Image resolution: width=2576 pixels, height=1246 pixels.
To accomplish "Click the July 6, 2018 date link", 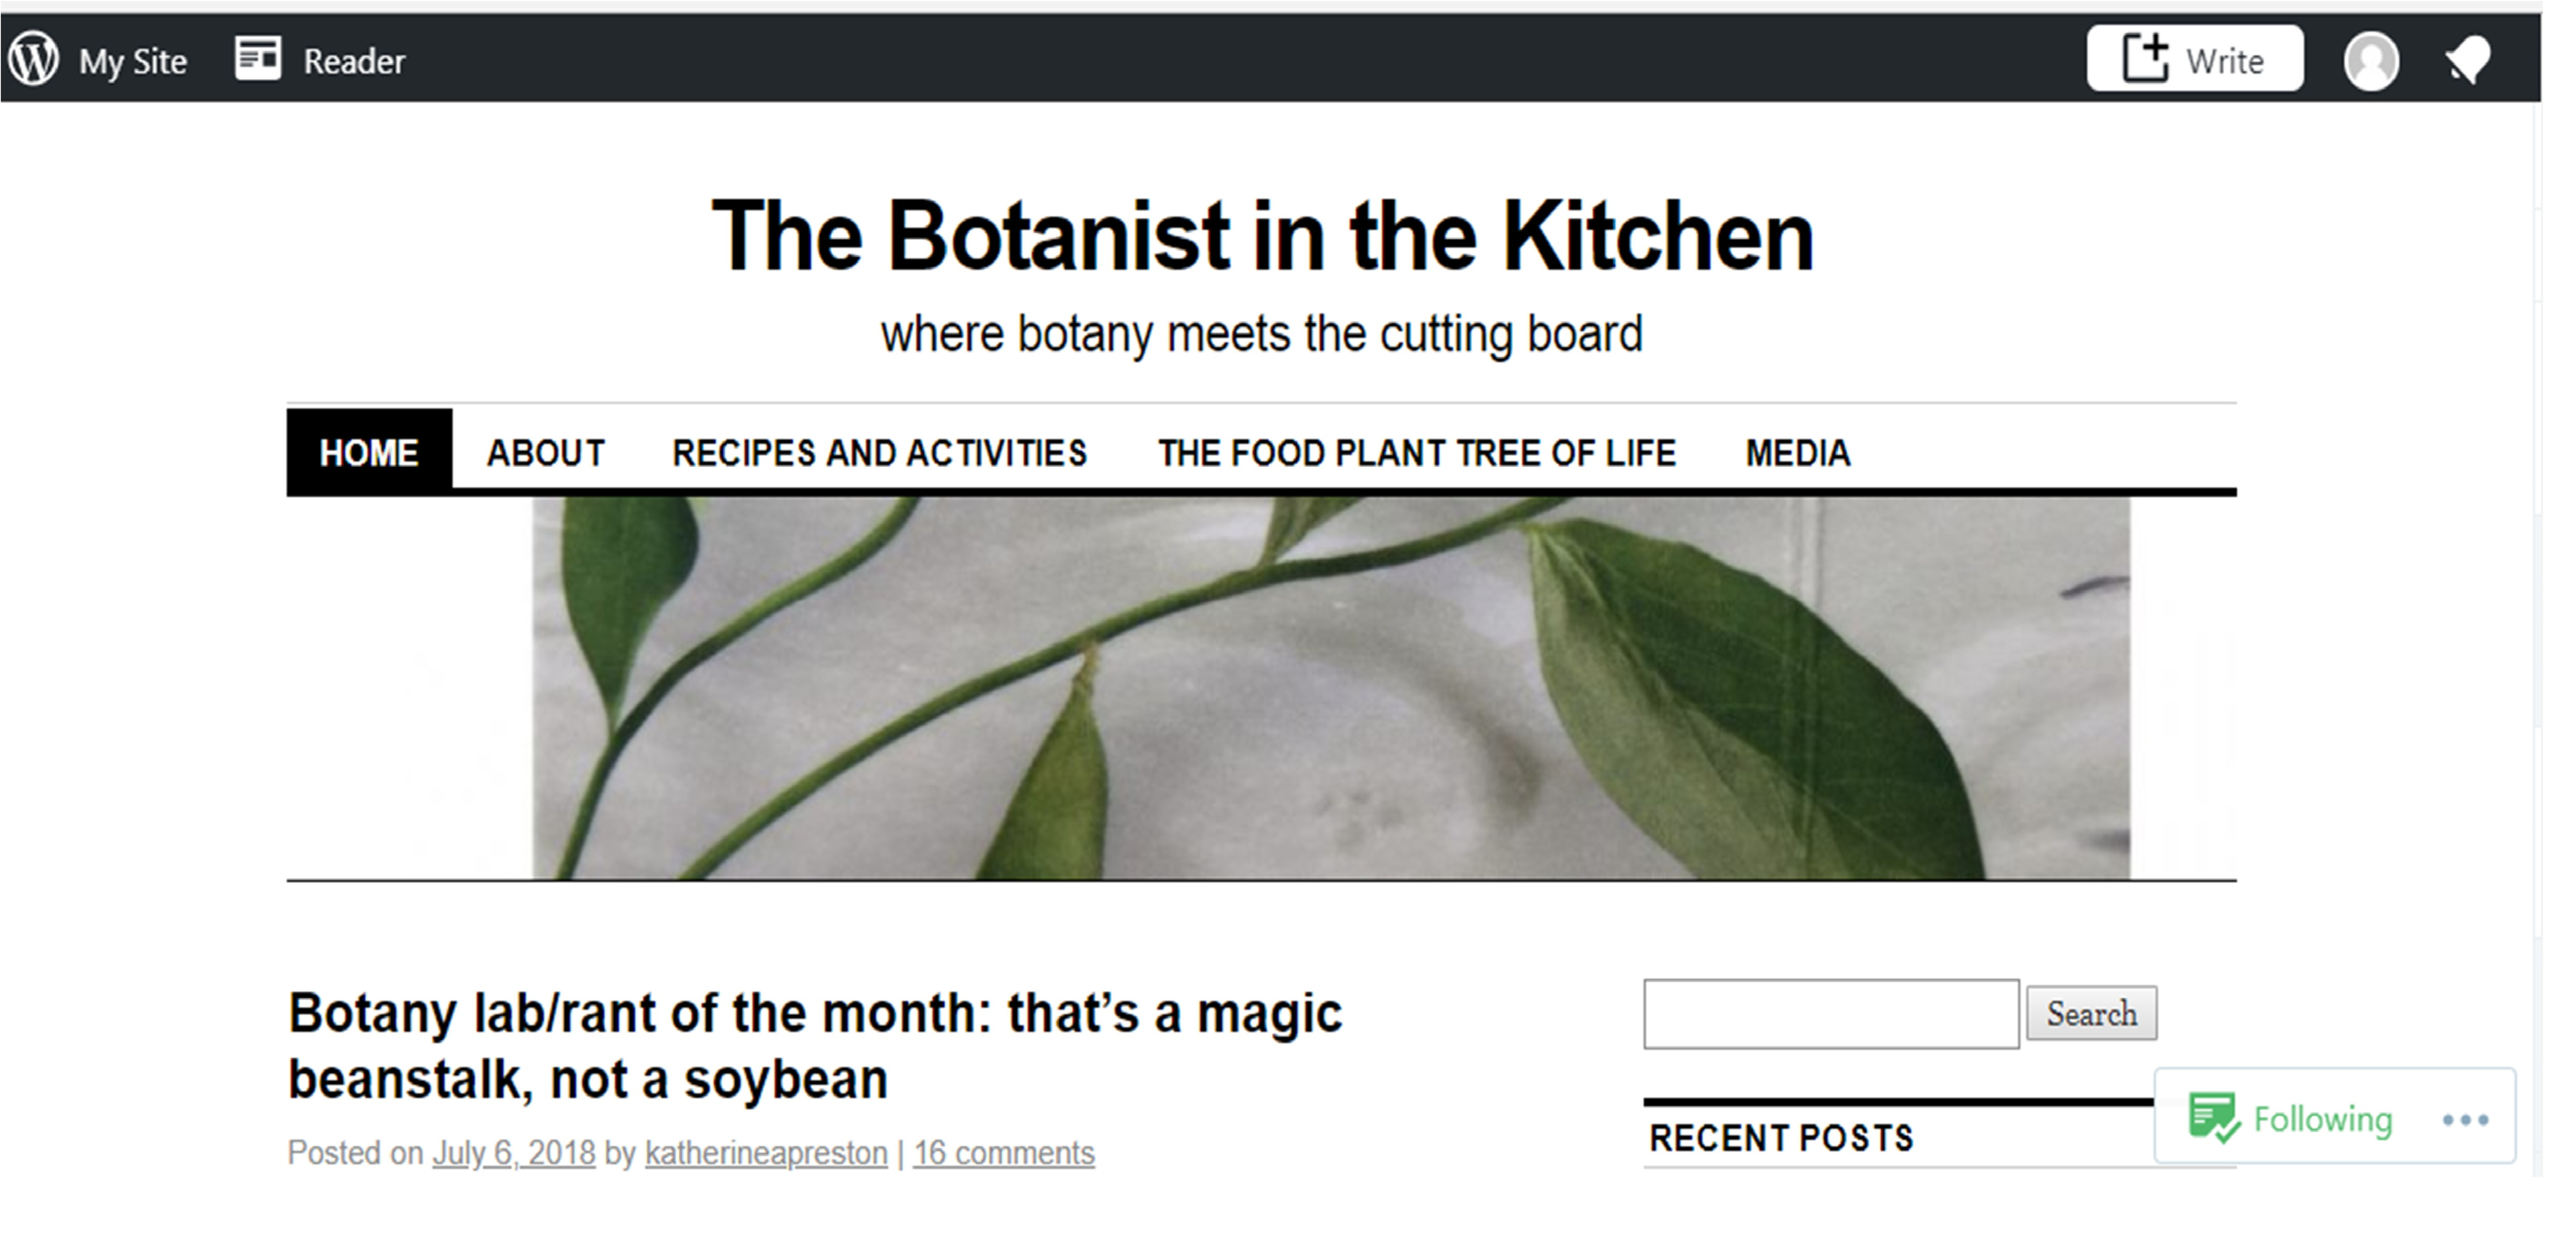I will [x=513, y=1153].
